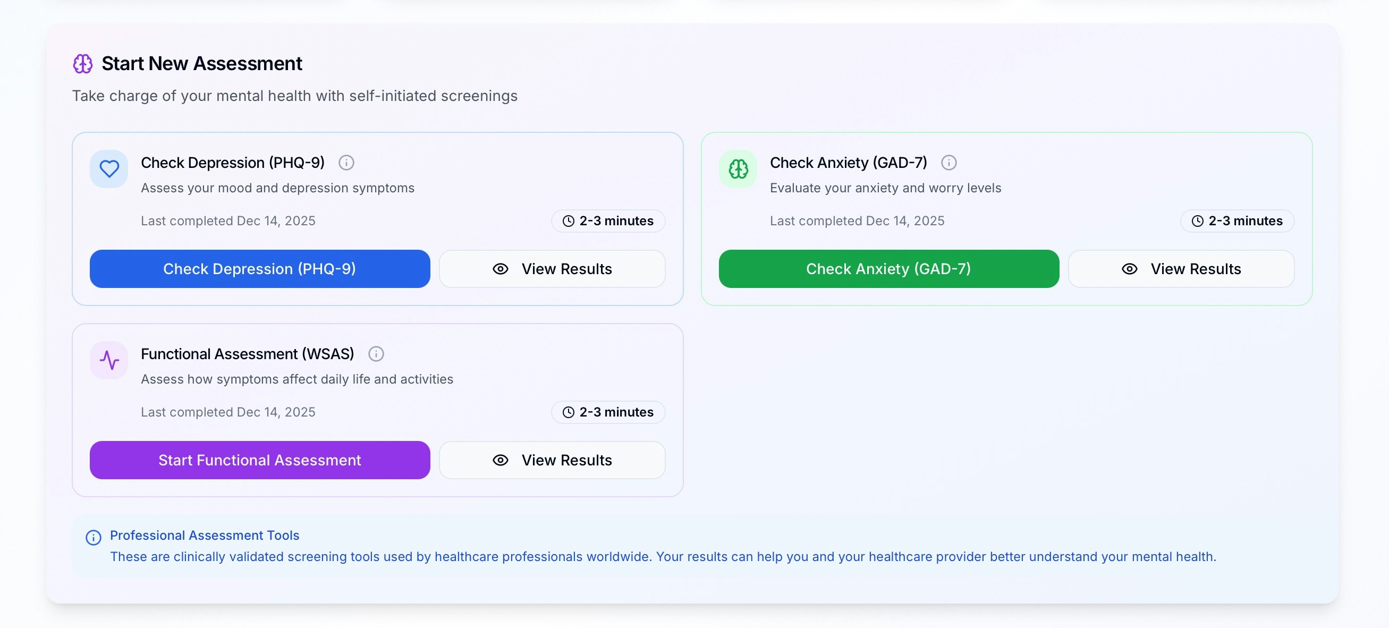This screenshot has height=628, width=1389.
Task: Click the Start New Assessment heading
Action: point(202,64)
